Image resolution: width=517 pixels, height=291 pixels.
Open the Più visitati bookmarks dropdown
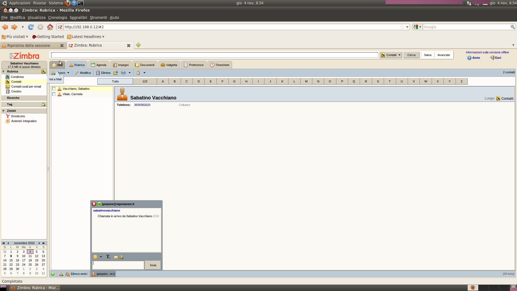point(15,37)
